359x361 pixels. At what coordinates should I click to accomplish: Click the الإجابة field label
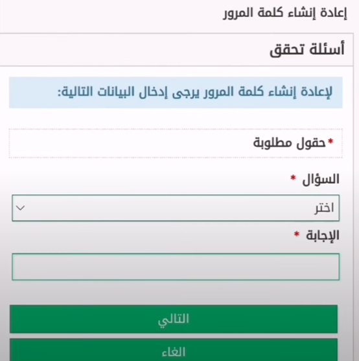point(323,235)
